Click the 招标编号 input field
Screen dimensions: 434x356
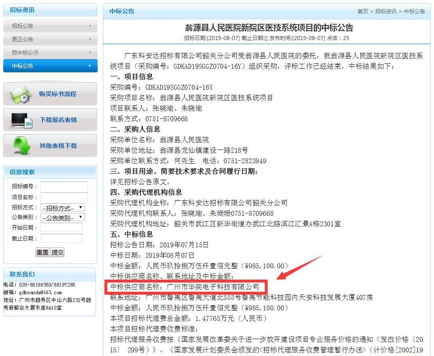pos(64,186)
